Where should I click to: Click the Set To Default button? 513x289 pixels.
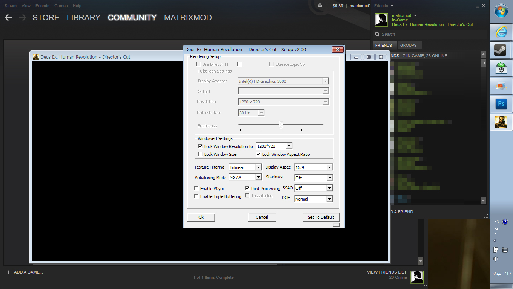pos(321,217)
